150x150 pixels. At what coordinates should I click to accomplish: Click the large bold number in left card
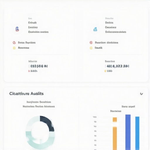tap(39, 66)
